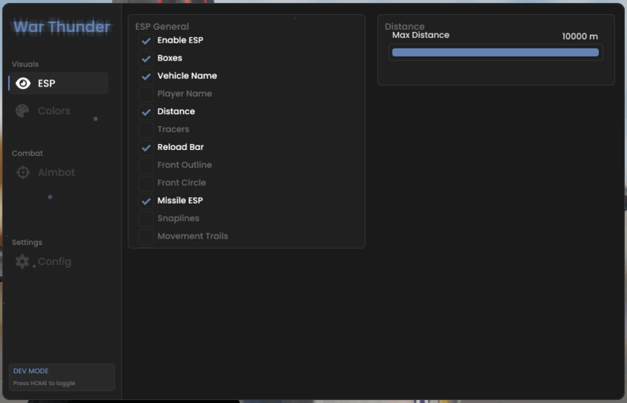The height and width of the screenshot is (403, 627).
Task: Check the Tracers option
Action: [146, 130]
